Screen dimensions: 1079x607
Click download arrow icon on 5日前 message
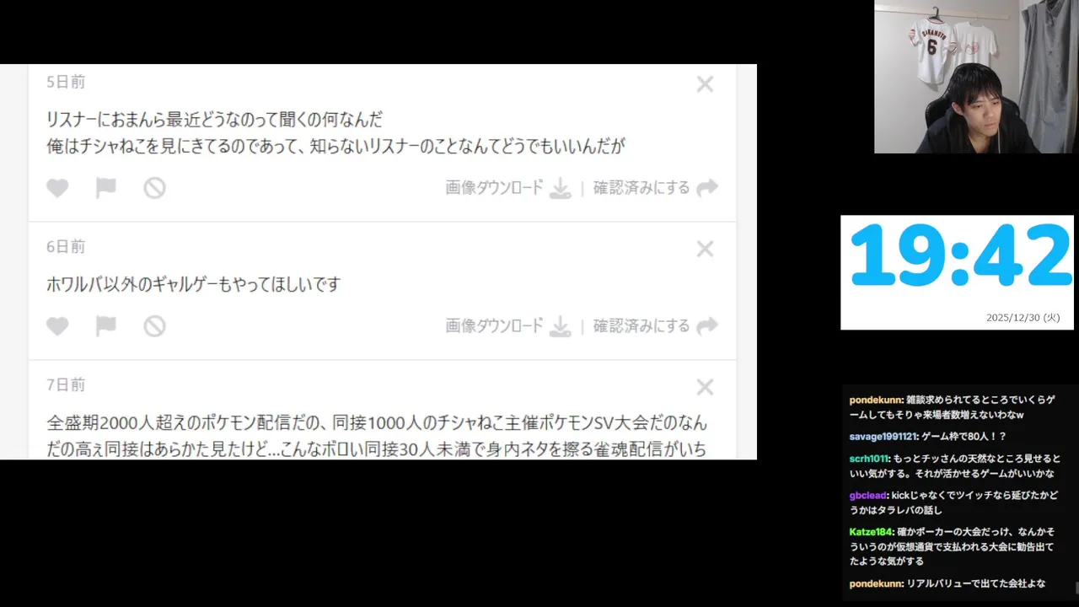point(560,189)
